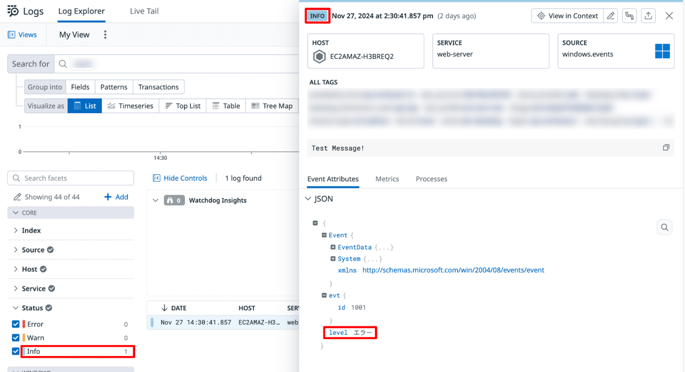
Task: Click the Watchdog Insights binoculars badge
Action: coord(174,200)
